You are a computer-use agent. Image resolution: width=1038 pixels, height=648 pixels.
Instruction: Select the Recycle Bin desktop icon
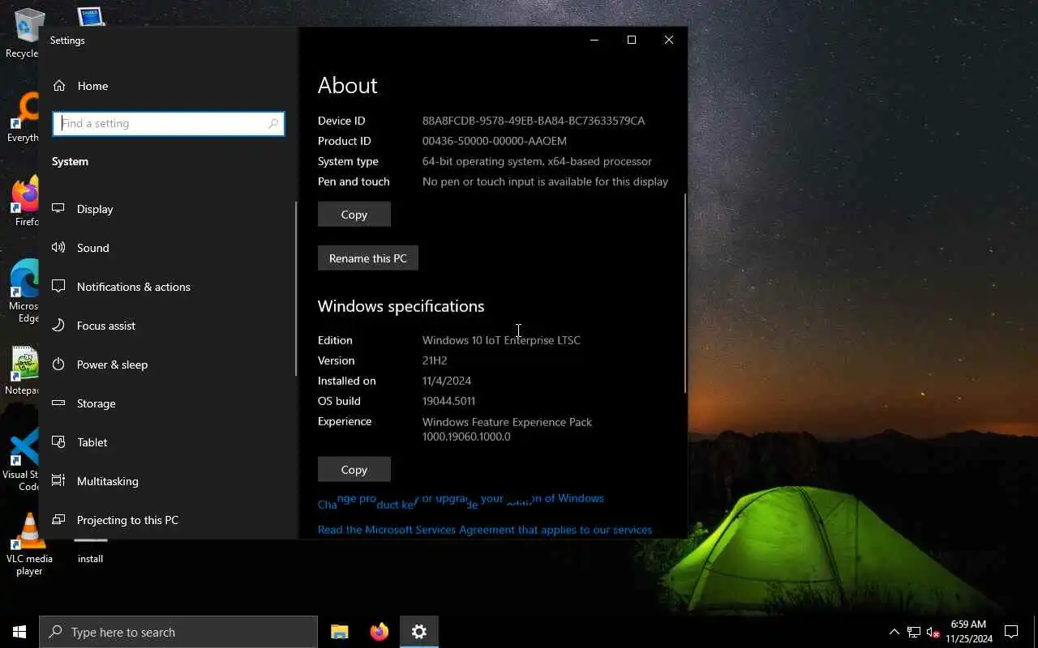pyautogui.click(x=24, y=32)
